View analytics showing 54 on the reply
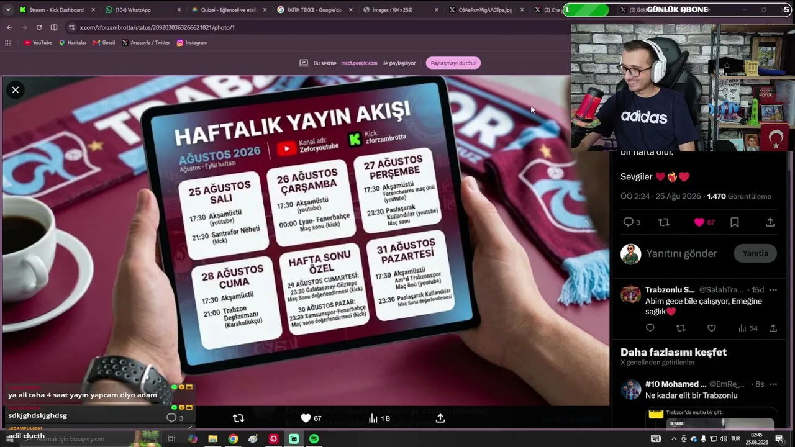Image resolution: width=795 pixels, height=447 pixels. [x=748, y=328]
